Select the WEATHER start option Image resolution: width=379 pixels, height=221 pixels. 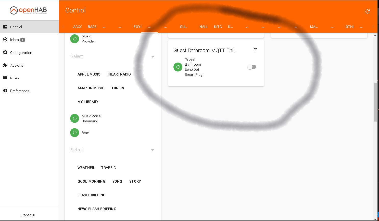[x=86, y=168]
